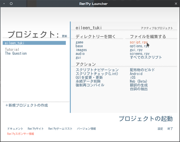Open バージョン情報 link
The height and width of the screenshot is (142, 180).
(86, 129)
